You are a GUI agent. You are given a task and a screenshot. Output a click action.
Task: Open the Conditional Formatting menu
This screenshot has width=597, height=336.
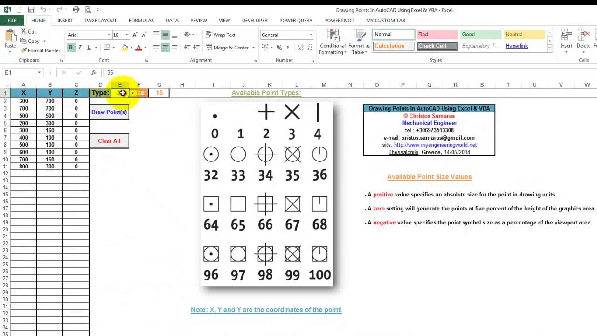coord(333,42)
